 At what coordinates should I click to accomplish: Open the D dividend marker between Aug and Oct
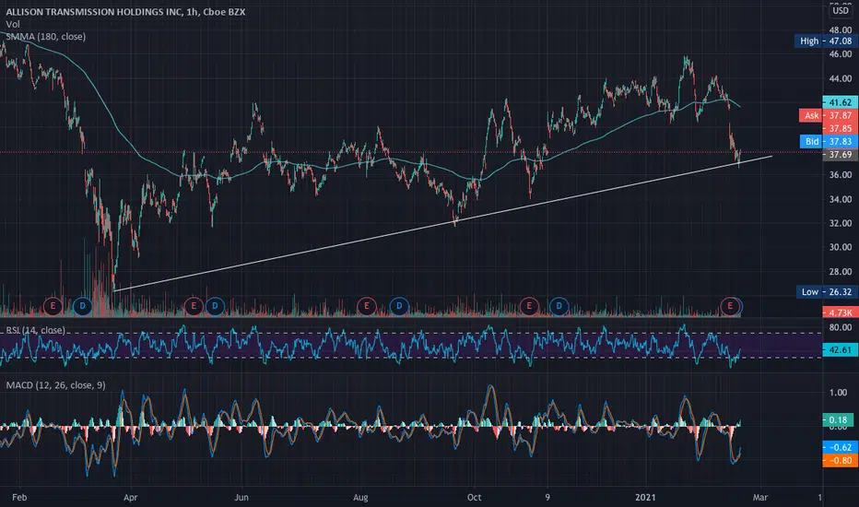tap(399, 306)
